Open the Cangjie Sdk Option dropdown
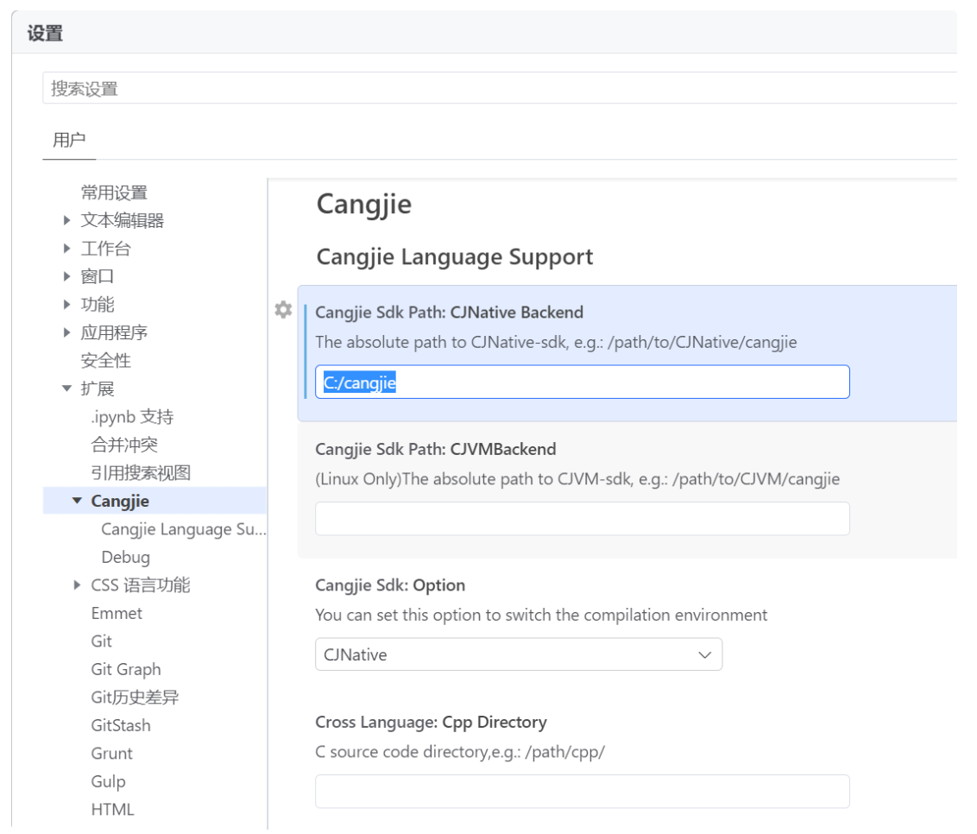The image size is (977, 834). (519, 654)
